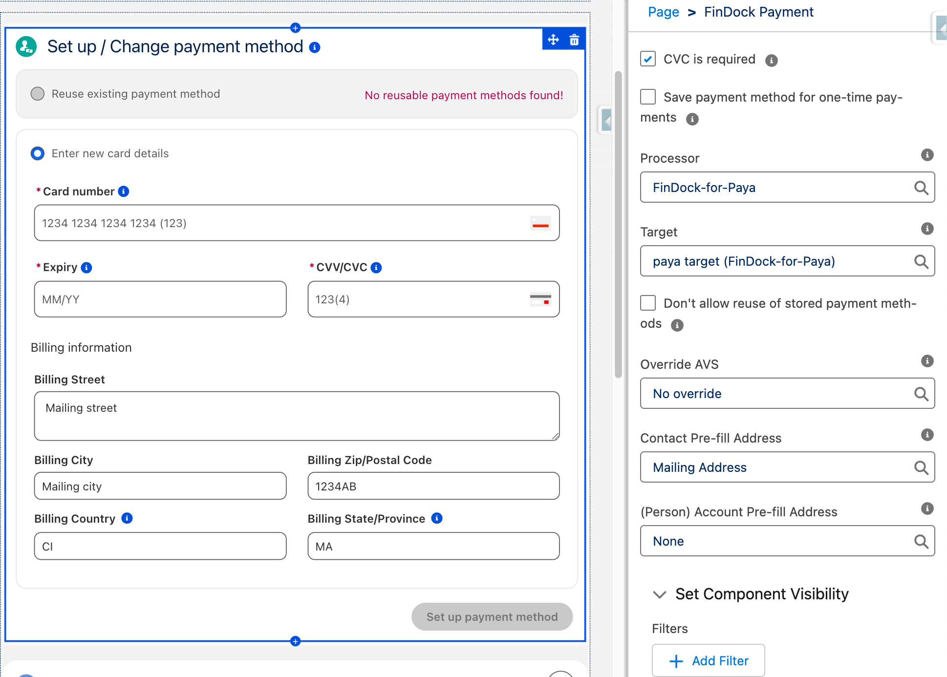This screenshot has height=677, width=947.
Task: Enable Save payment method for one-time payments
Action: click(x=647, y=97)
